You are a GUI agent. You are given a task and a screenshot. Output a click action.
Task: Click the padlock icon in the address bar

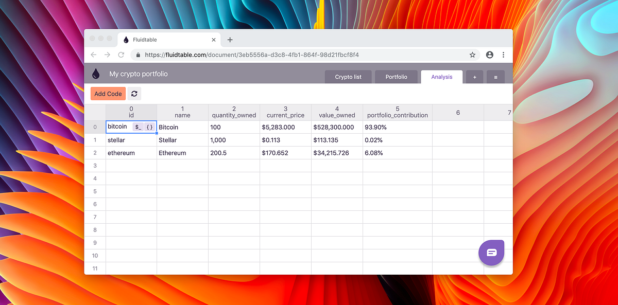tap(137, 55)
